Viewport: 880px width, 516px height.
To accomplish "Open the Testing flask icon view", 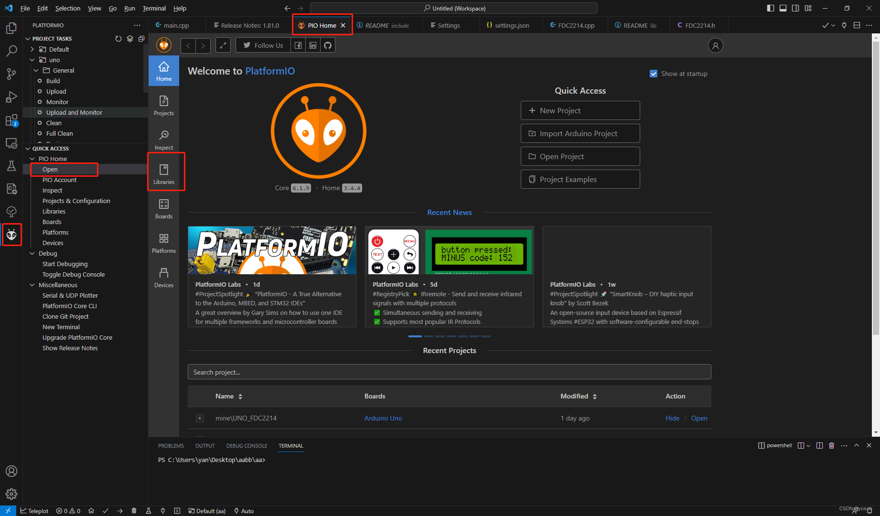I will [11, 166].
